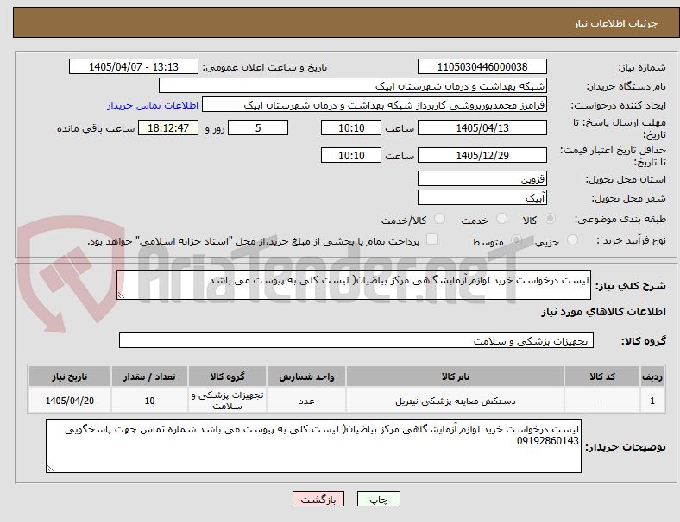Click the ردیف column header
The height and width of the screenshot is (522, 680).
652,376
